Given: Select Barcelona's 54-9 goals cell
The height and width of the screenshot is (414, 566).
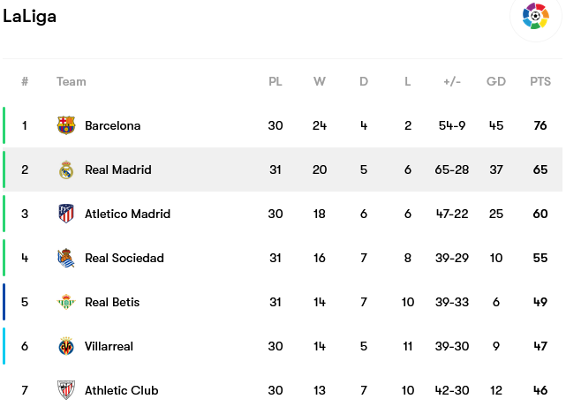Looking at the screenshot, I should [x=452, y=125].
